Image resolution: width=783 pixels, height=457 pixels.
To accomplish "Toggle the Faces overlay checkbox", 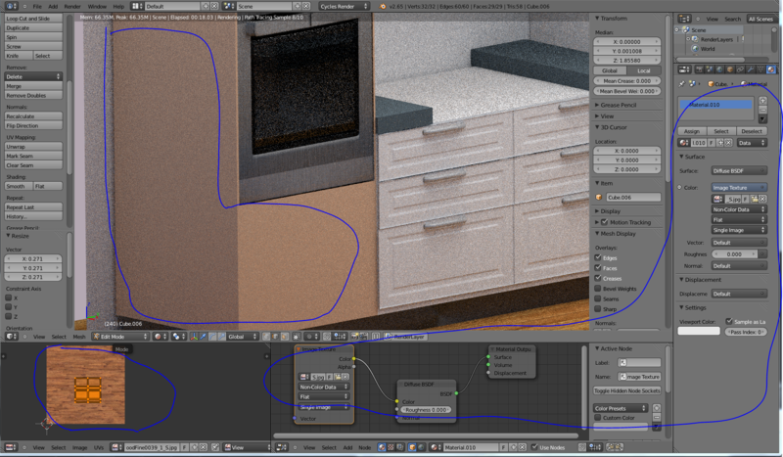I will [x=598, y=268].
